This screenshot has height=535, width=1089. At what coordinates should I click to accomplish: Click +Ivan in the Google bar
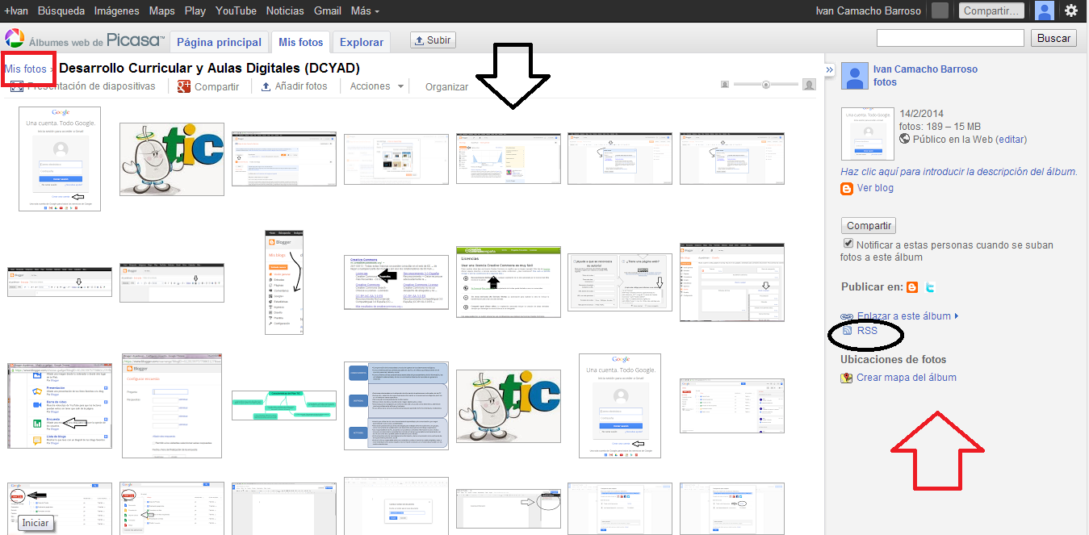(16, 10)
